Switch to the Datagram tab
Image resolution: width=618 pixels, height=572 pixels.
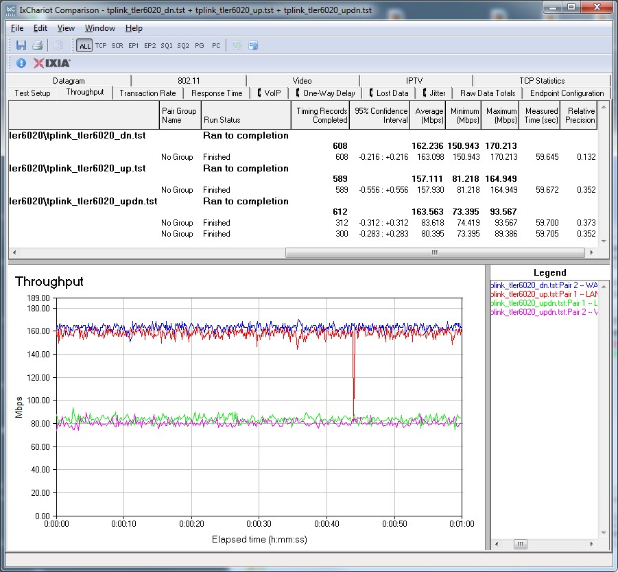(69, 80)
